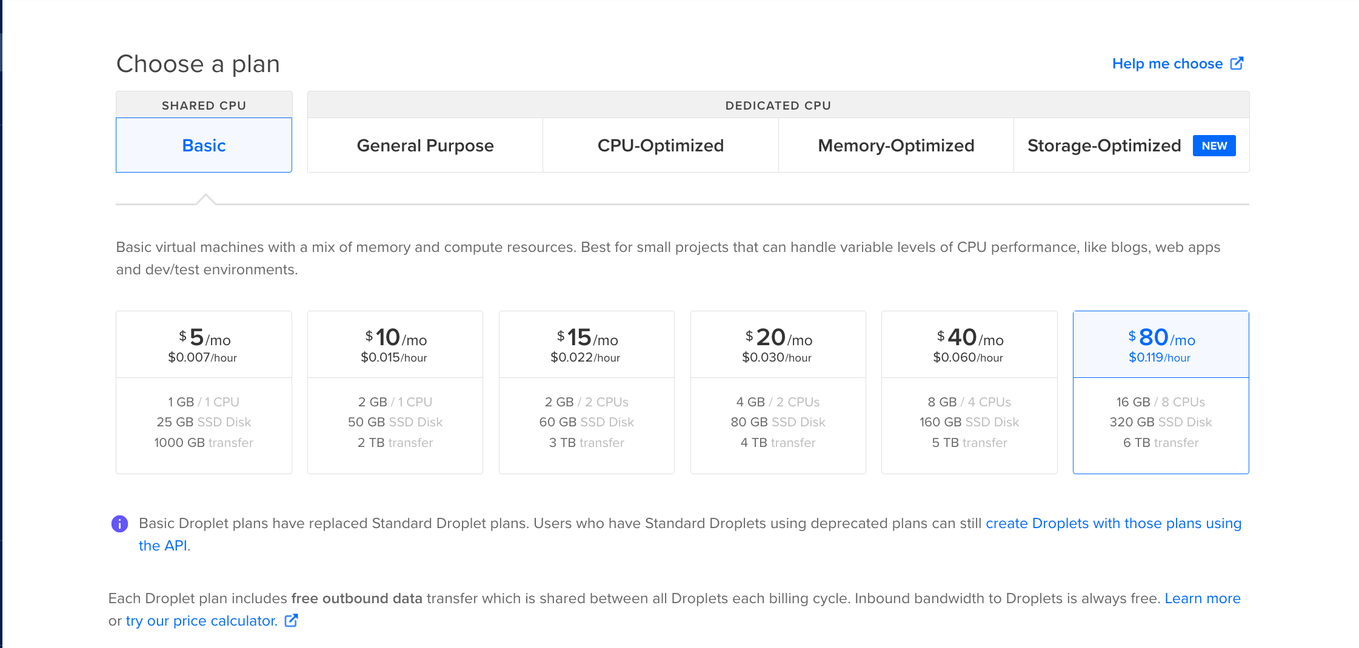Click the external link icon beside Help me choose
The height and width of the screenshot is (648, 1359).
1237,64
